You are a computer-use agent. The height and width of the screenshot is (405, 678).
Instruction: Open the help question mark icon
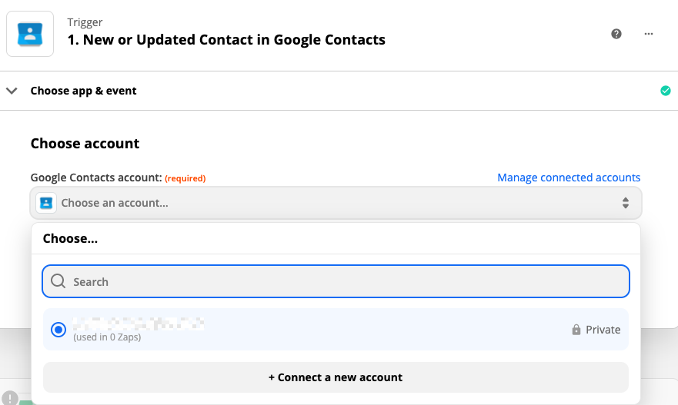click(616, 34)
